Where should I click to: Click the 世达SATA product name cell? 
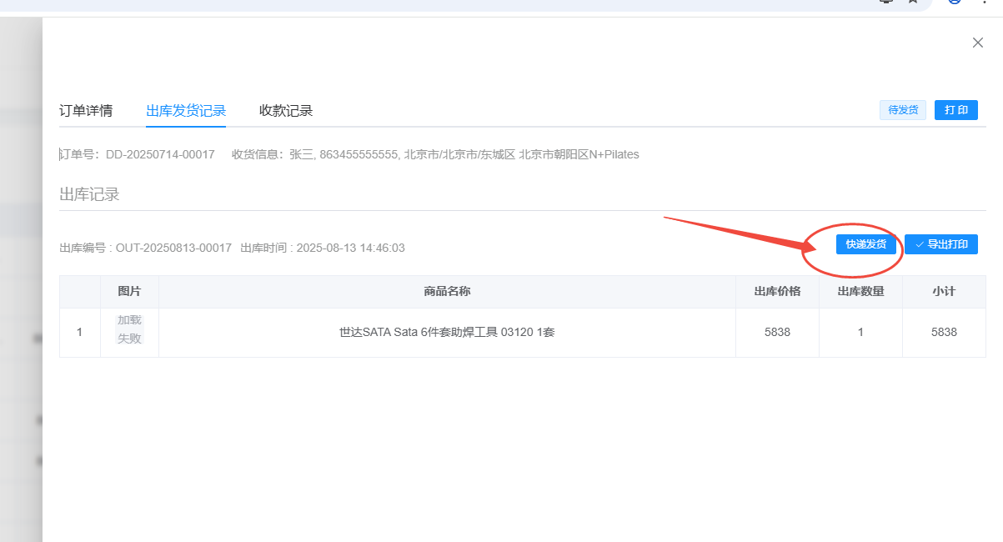coord(447,333)
